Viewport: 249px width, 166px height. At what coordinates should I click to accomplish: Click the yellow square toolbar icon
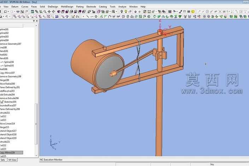coord(193,12)
